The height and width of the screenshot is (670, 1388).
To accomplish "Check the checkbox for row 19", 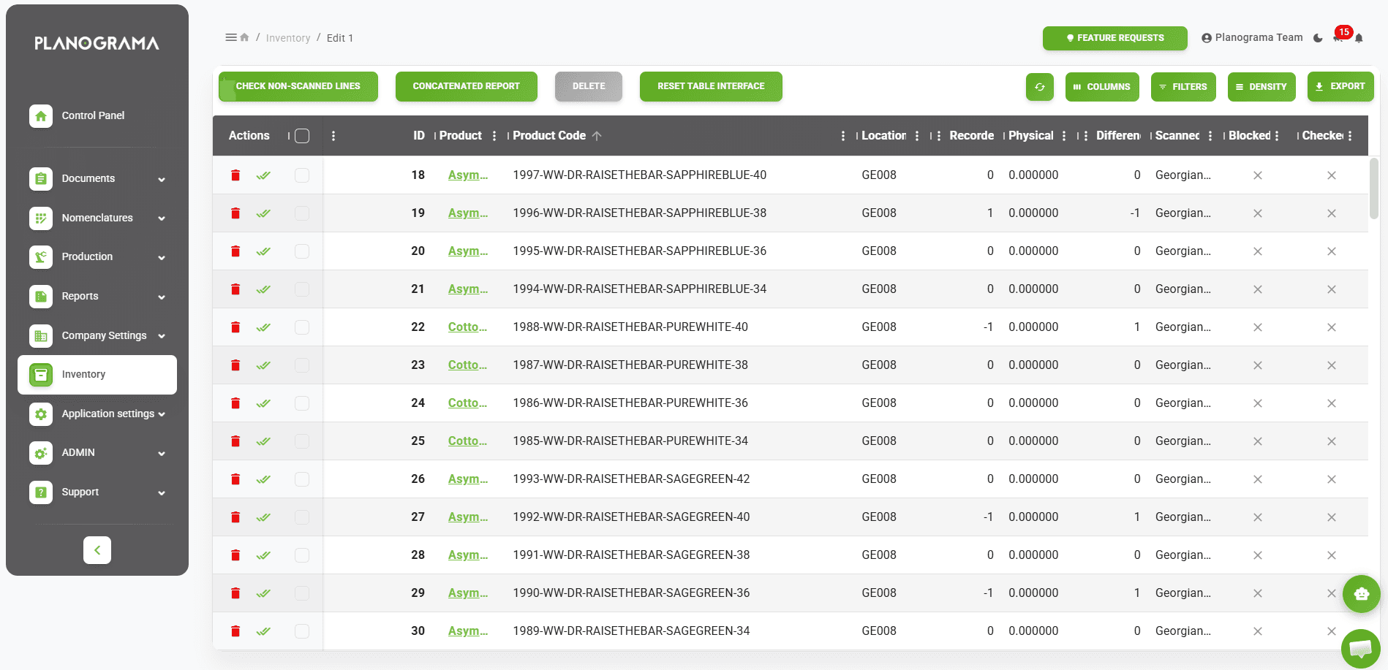I will 302,213.
